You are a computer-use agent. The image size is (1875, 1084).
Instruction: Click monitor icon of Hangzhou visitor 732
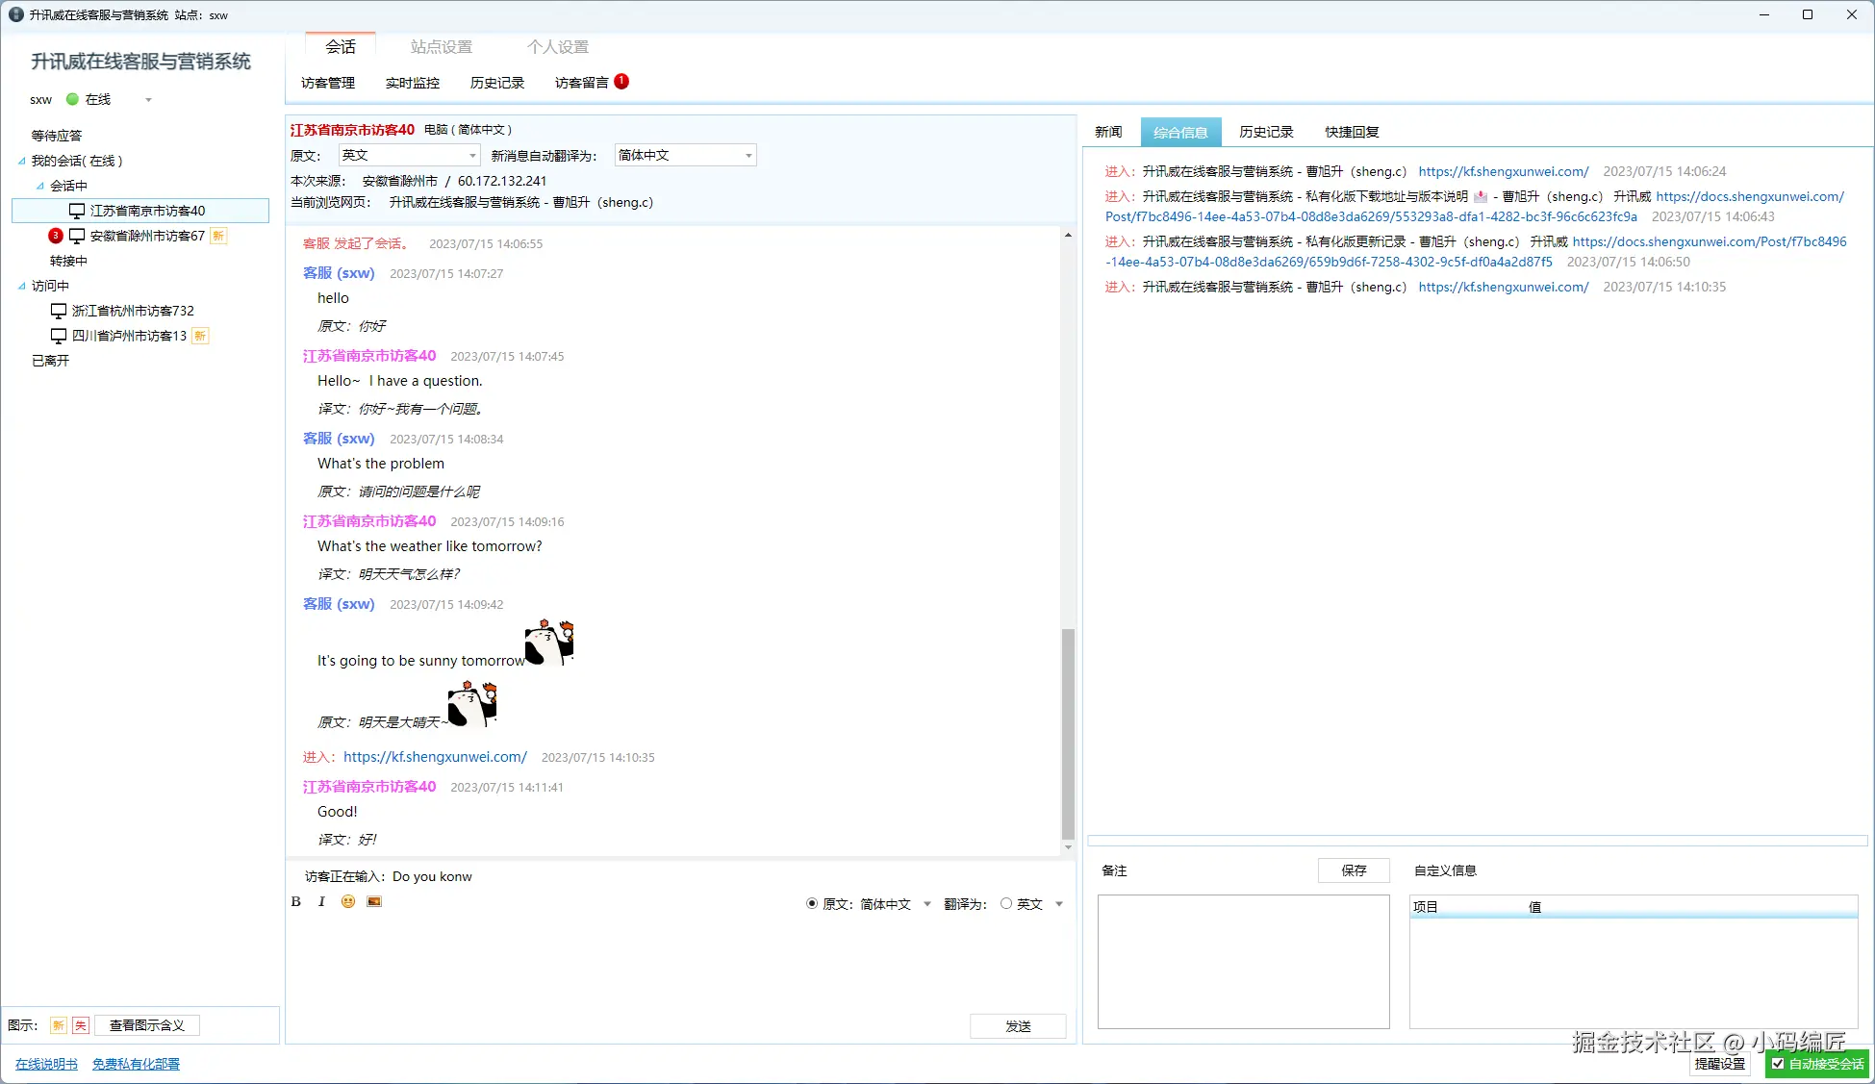[x=59, y=311]
